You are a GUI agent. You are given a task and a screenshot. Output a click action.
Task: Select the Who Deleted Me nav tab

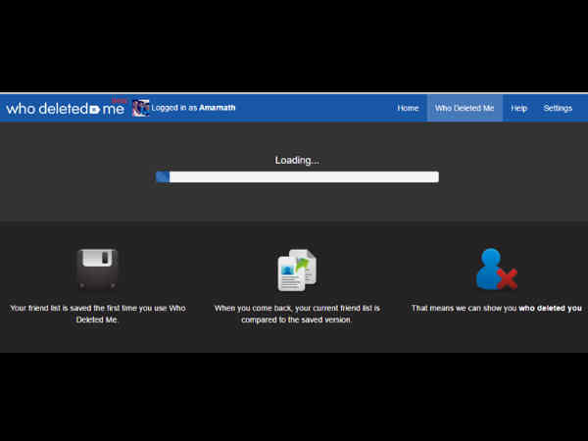click(x=465, y=108)
